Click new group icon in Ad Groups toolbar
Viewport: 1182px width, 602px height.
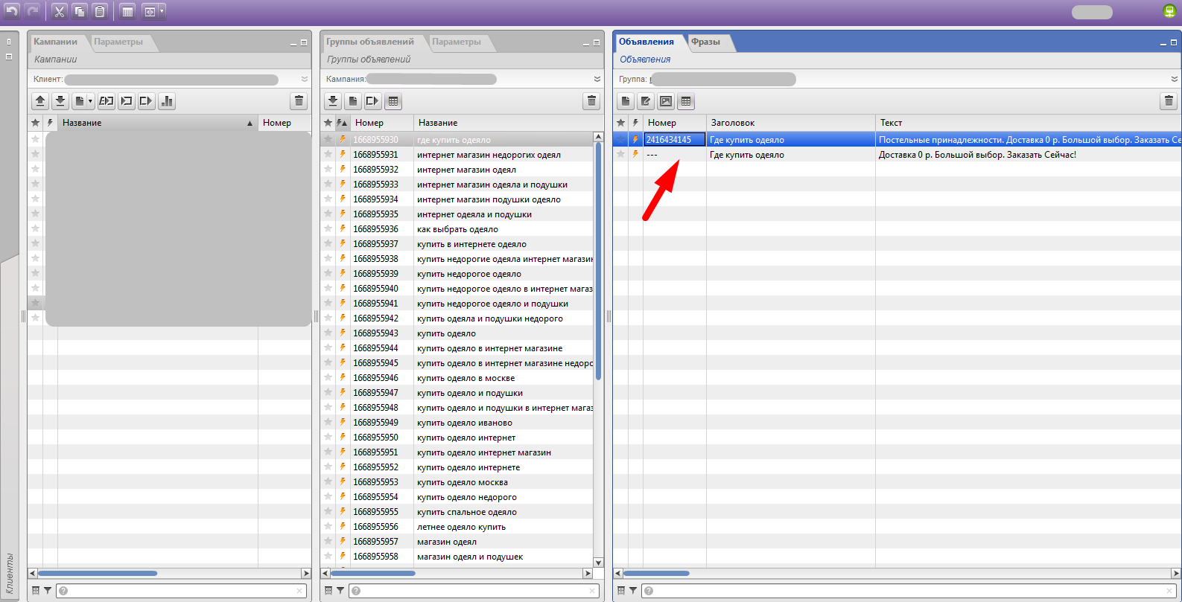pos(353,101)
